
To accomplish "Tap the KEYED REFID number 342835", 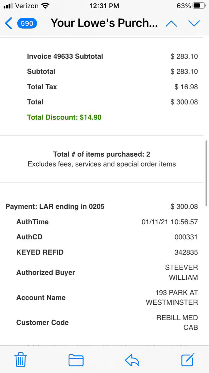I will 186,252.
